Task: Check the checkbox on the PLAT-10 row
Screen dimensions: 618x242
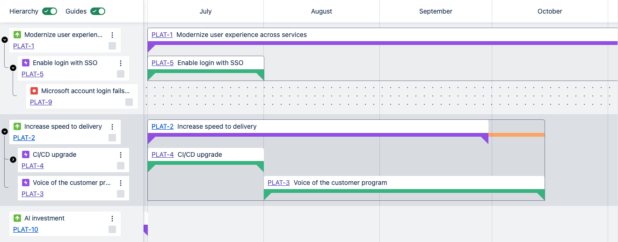Action: pyautogui.click(x=112, y=229)
